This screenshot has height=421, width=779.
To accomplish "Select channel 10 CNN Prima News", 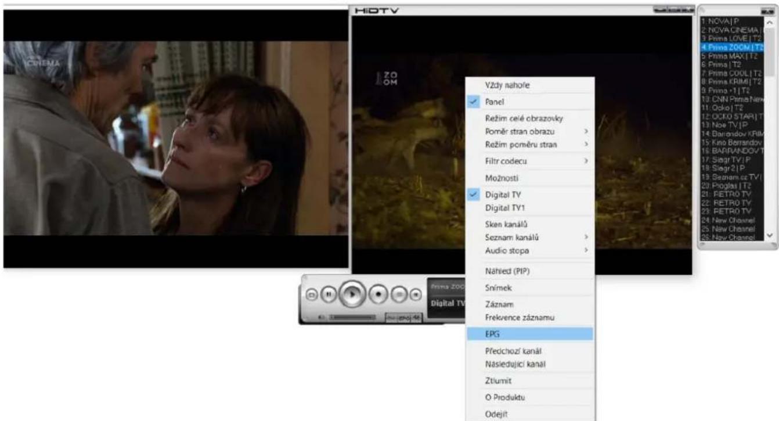I will 731,99.
